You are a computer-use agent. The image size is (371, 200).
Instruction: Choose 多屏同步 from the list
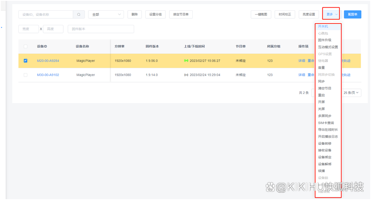point(324,116)
